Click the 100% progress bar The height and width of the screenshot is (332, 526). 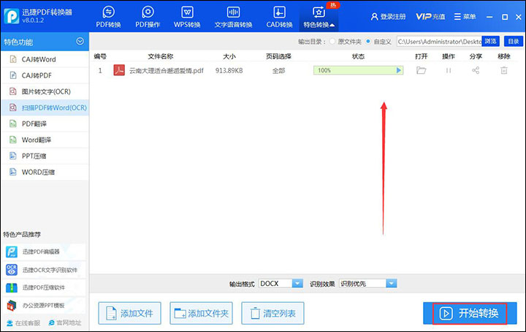point(358,70)
